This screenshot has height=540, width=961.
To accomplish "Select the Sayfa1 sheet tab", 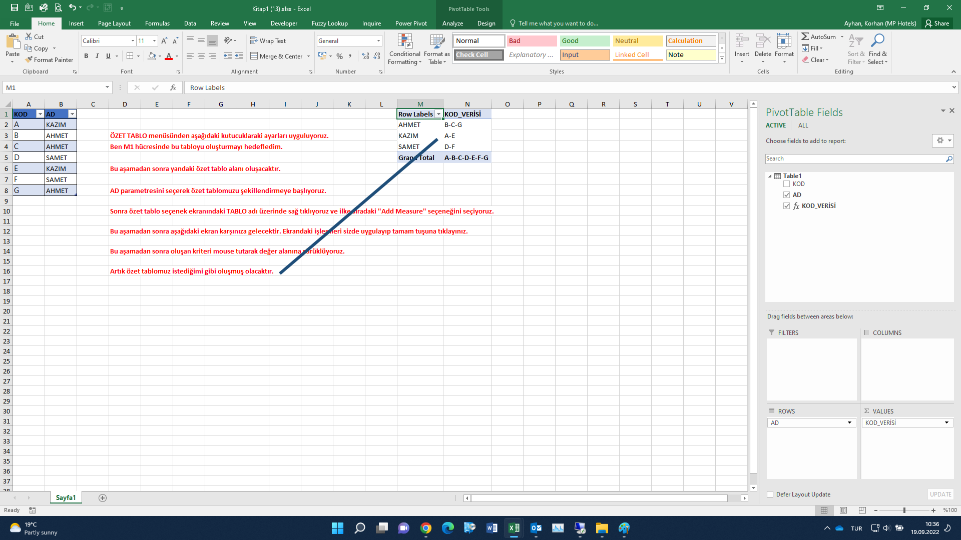I will [66, 497].
